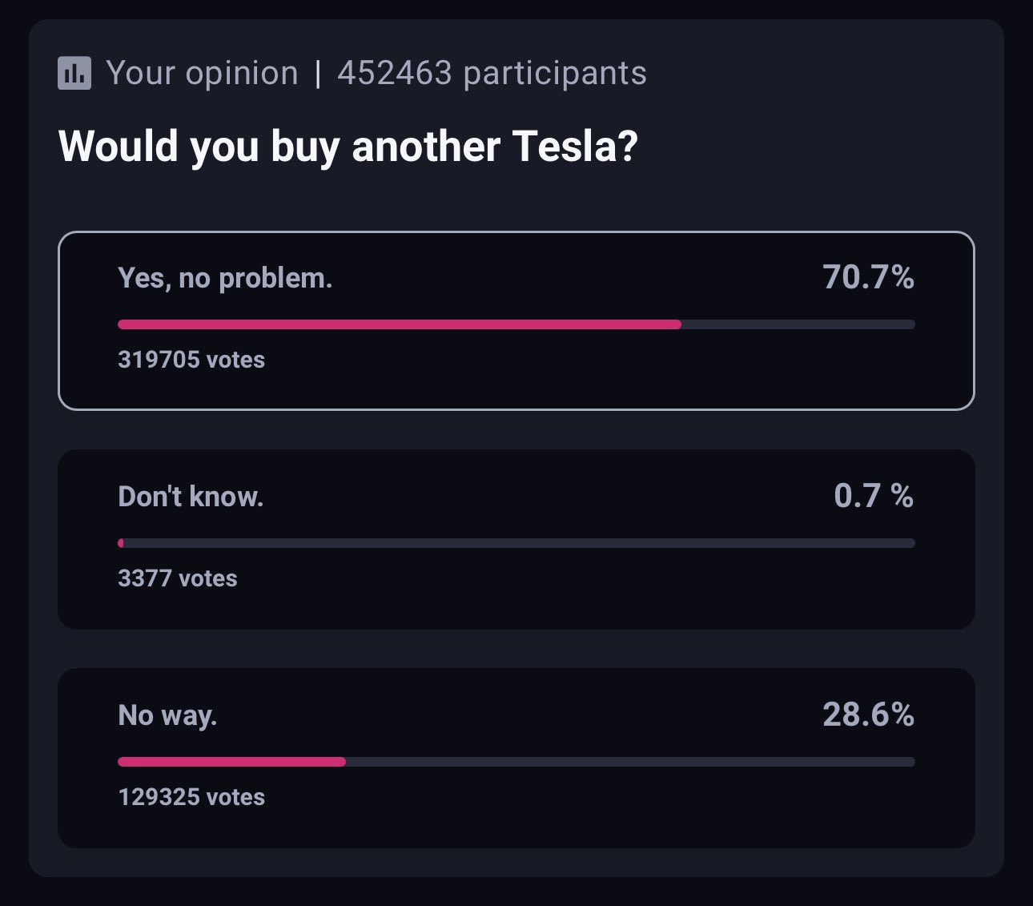
Task: Choose the "Don't know." poll option
Action: point(191,497)
